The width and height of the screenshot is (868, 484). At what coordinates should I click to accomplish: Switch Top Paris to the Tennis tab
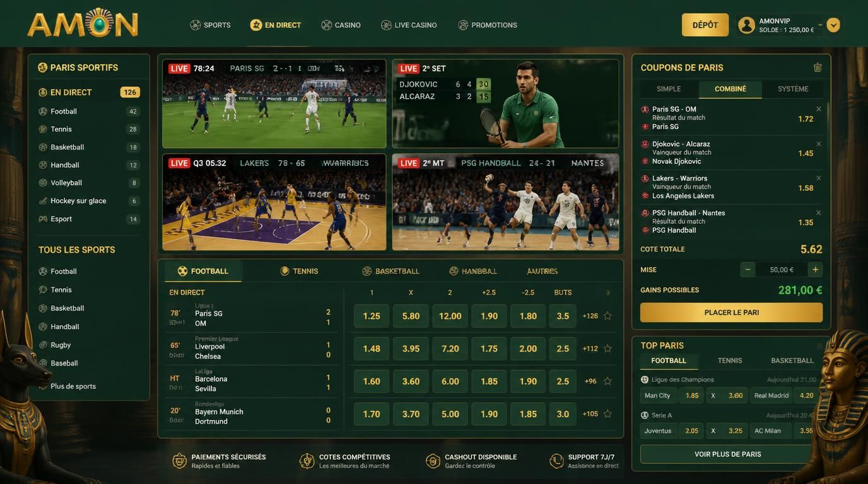click(730, 360)
